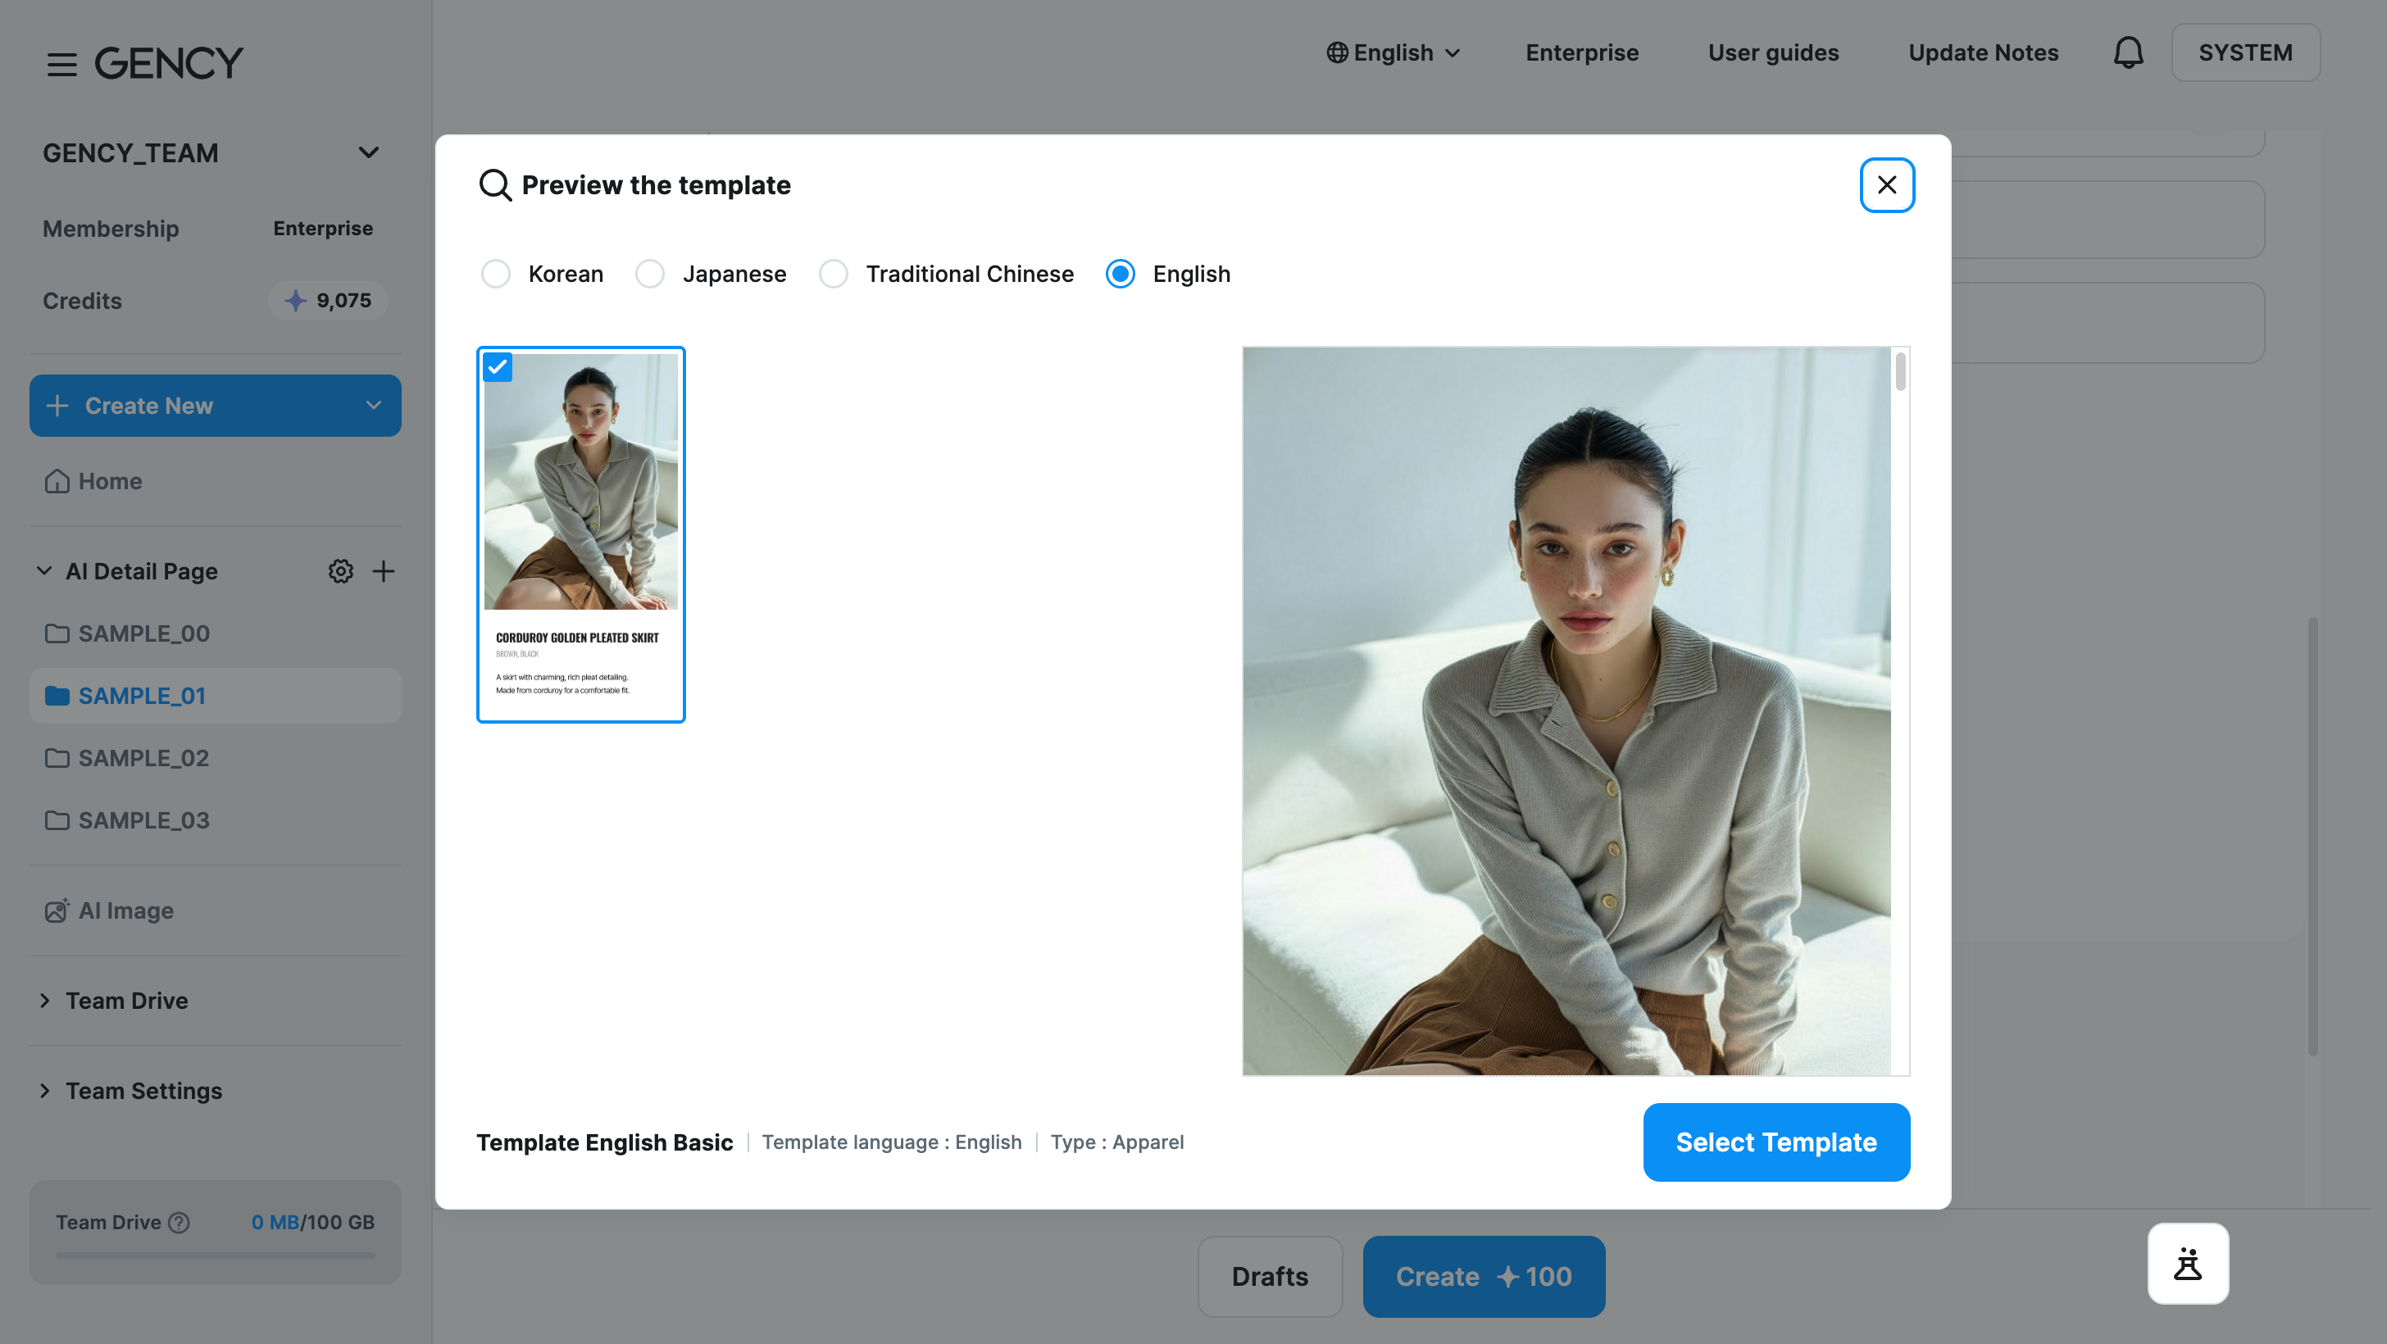Click the Corduroy Golden Pleated Skirt thumbnail
This screenshot has width=2387, height=1344.
581,534
